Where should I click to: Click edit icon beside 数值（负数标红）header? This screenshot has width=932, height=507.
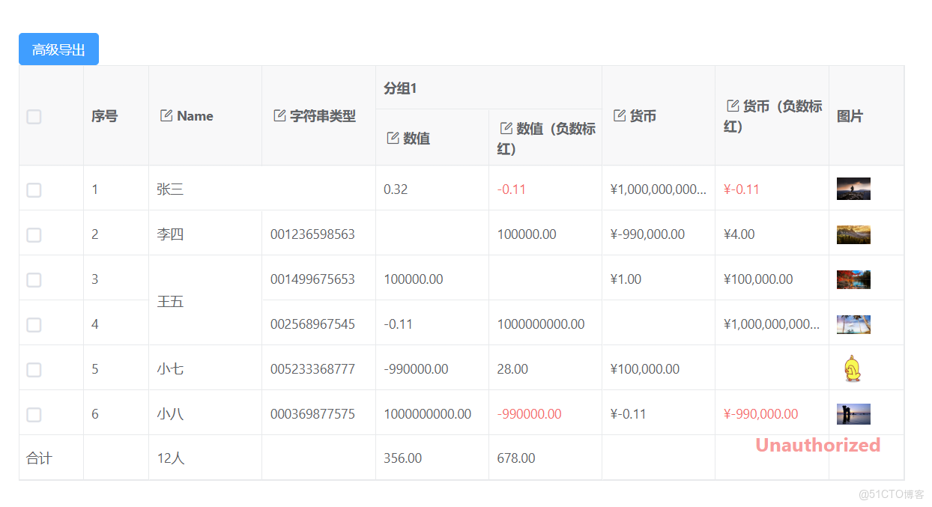point(506,128)
